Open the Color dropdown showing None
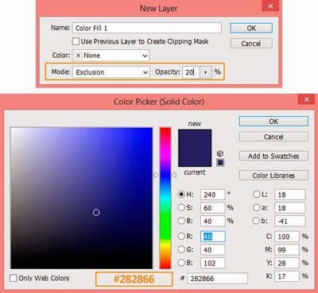Viewport: 318px width, 293px height. click(x=111, y=56)
